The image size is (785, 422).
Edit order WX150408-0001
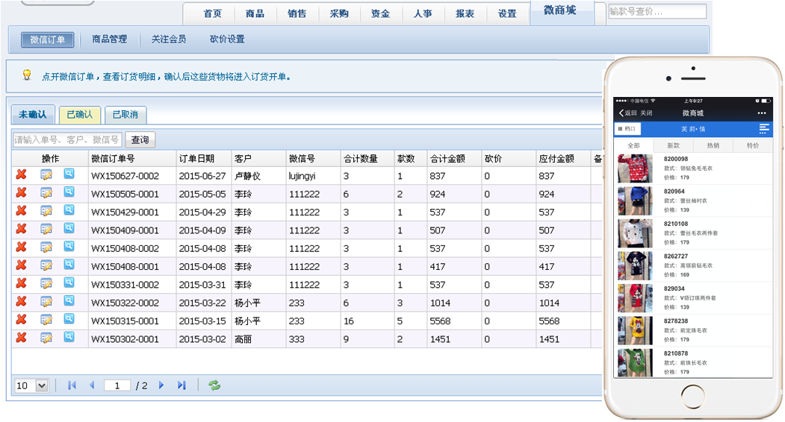pyautogui.click(x=46, y=265)
